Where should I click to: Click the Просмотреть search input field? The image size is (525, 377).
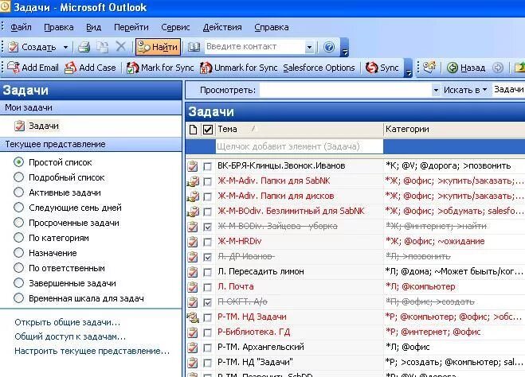click(346, 90)
